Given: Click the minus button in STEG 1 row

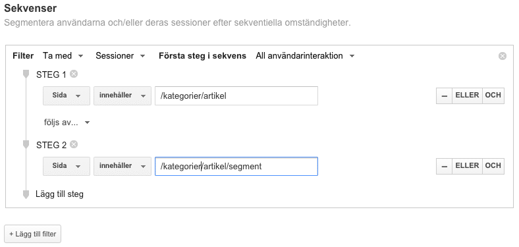Looking at the screenshot, I should point(444,96).
